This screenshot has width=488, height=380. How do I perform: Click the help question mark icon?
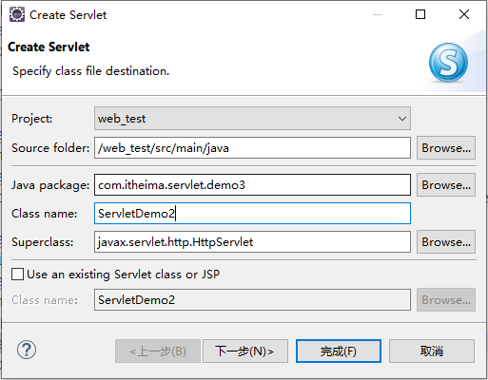[x=27, y=350]
